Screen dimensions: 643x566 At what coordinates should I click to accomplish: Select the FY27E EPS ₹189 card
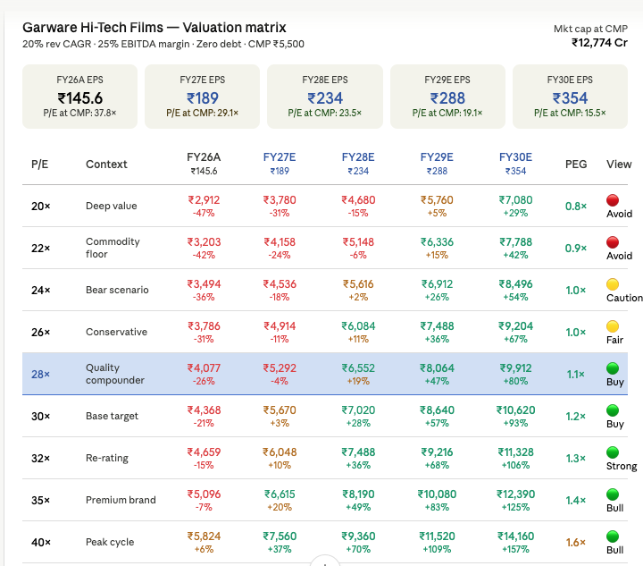coord(202,97)
